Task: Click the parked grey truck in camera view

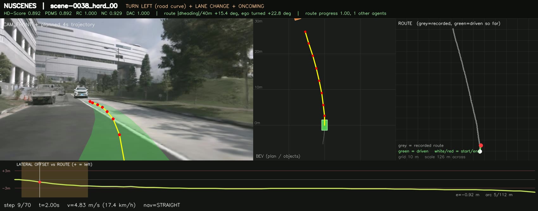Action: click(x=43, y=94)
